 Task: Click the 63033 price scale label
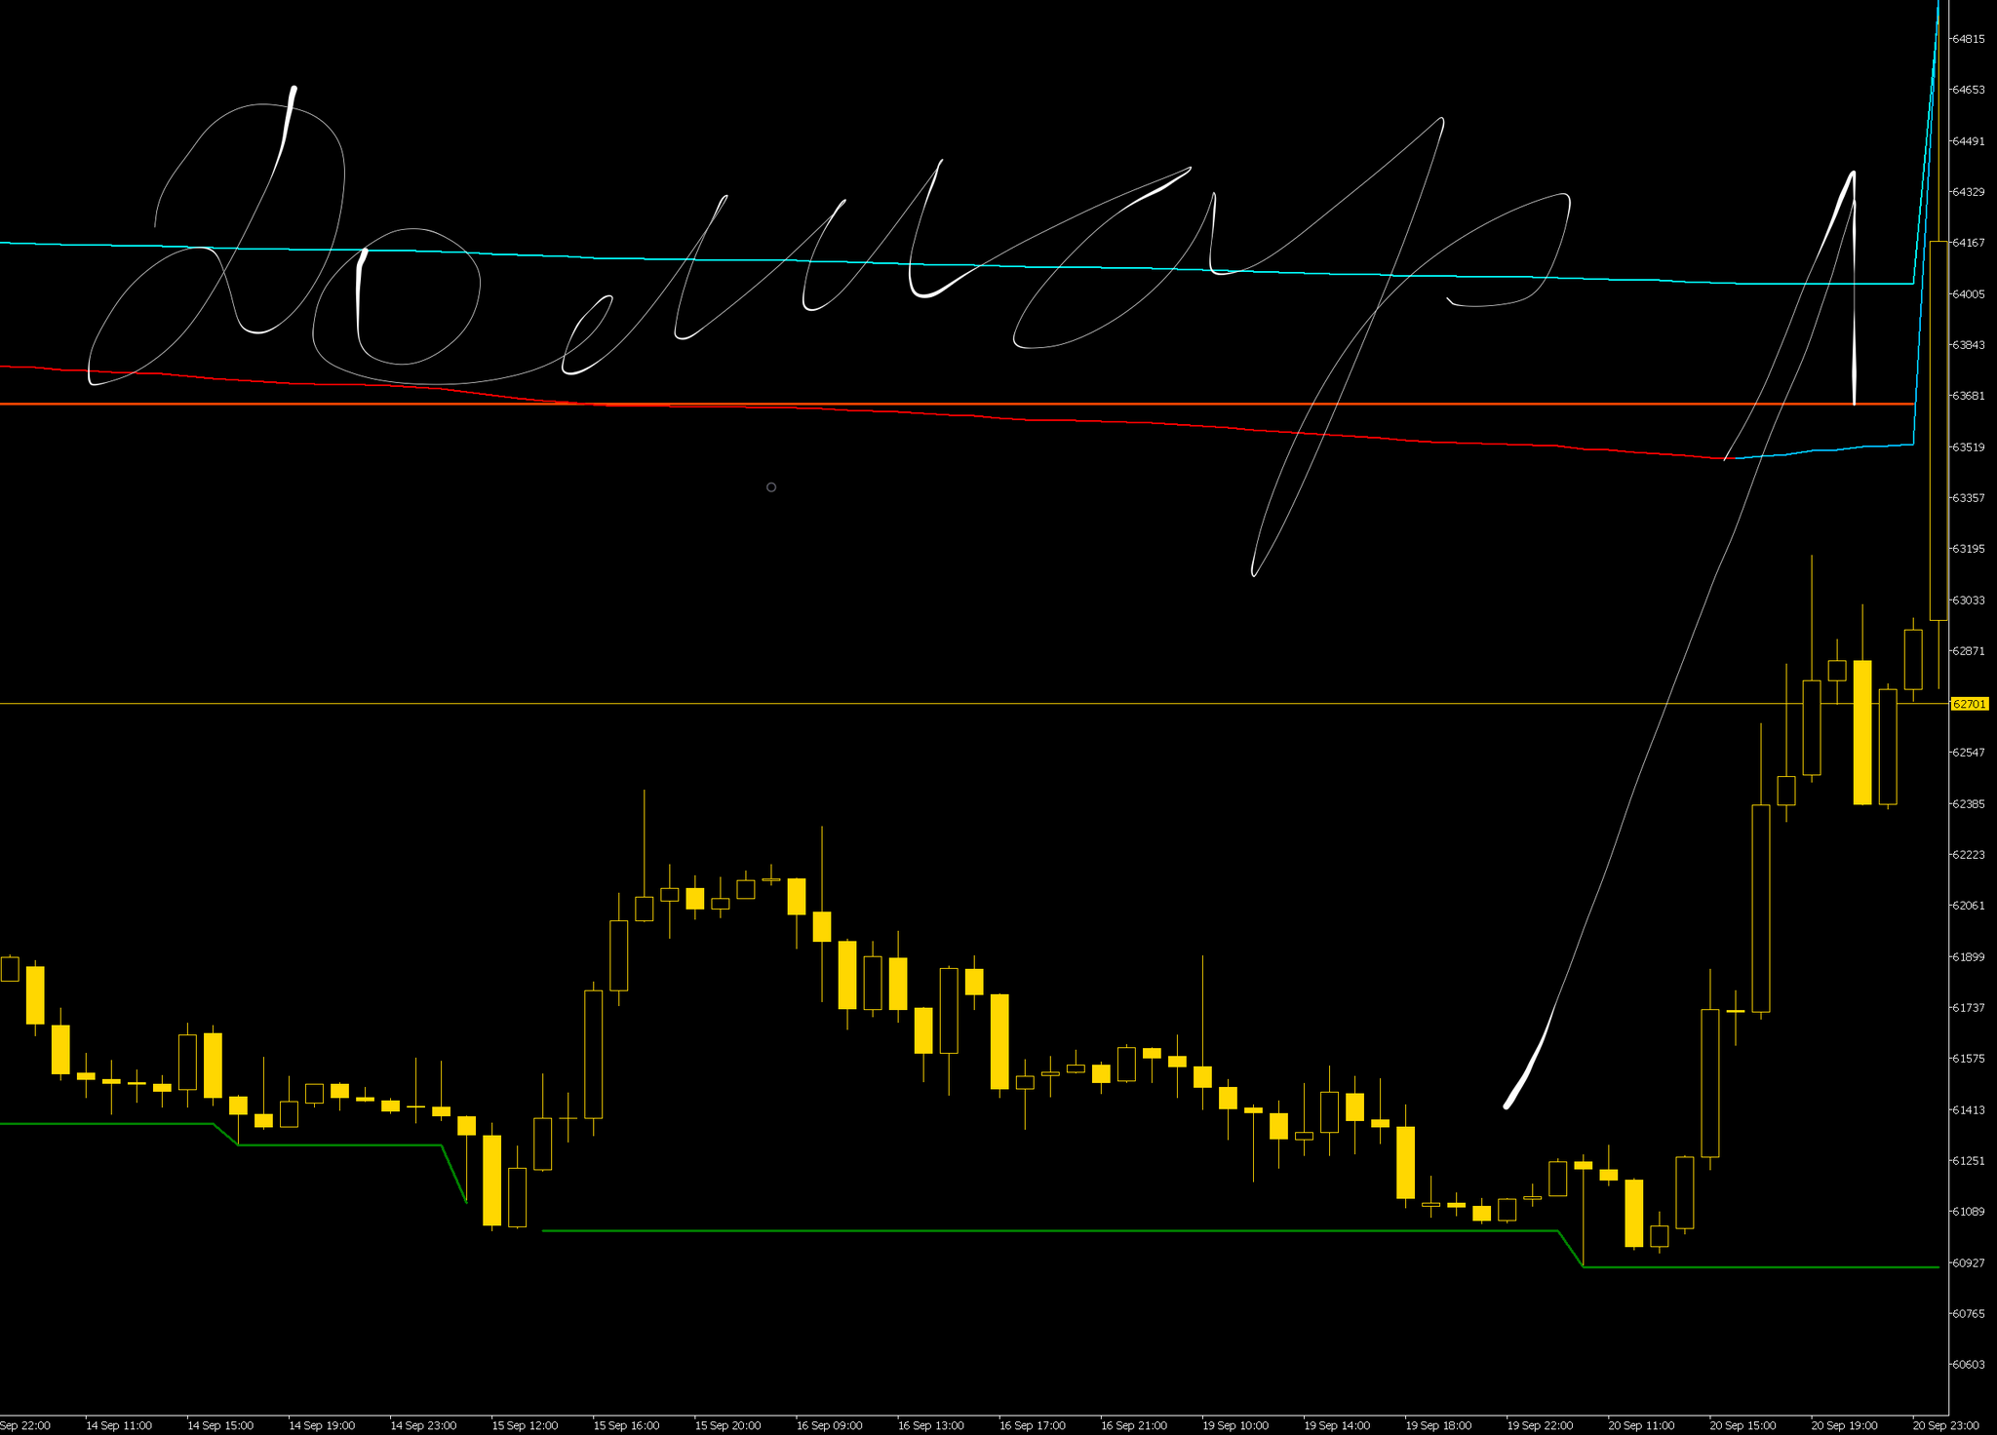[x=1969, y=601]
